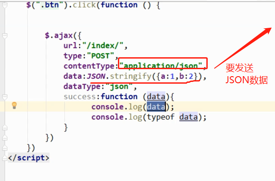Click 'console' on the highlighted line
This screenshot has width=275, height=181.
point(107,107)
